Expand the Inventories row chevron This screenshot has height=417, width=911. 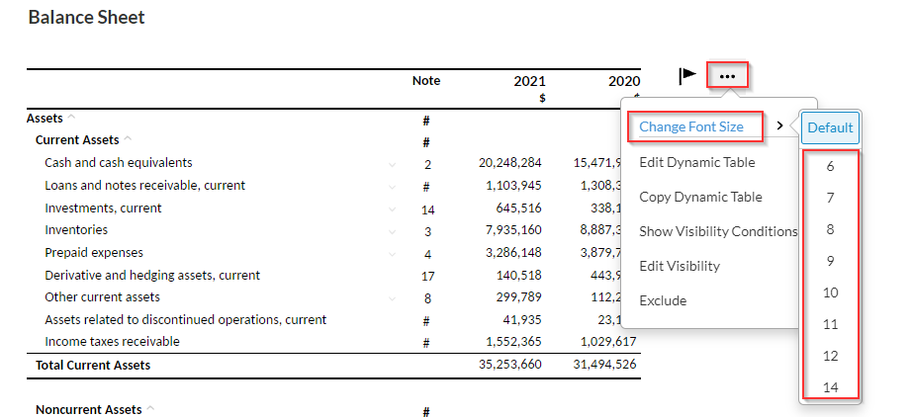coord(393,231)
